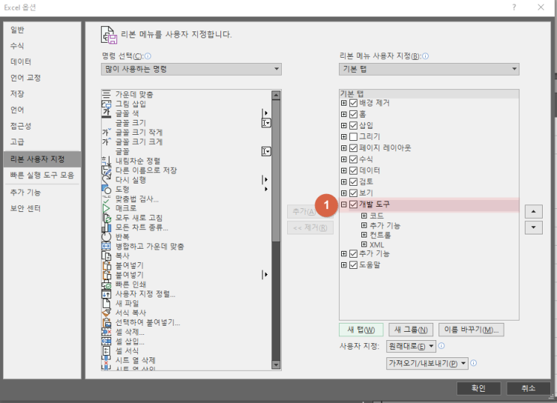557x403 pixels.
Task: Click the 모든 차트 종류 icon
Action: 106,227
